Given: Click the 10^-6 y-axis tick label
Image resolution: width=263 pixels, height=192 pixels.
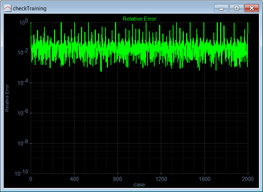Looking at the screenshot, I should point(23,113).
